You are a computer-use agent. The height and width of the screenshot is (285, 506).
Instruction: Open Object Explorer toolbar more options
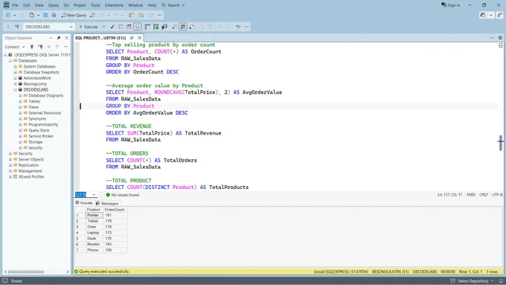tap(65, 47)
